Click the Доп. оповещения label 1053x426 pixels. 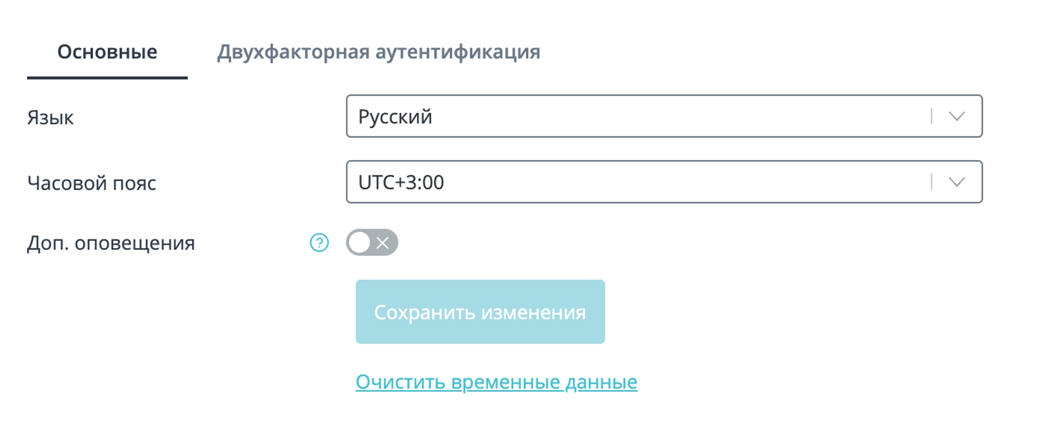(111, 243)
